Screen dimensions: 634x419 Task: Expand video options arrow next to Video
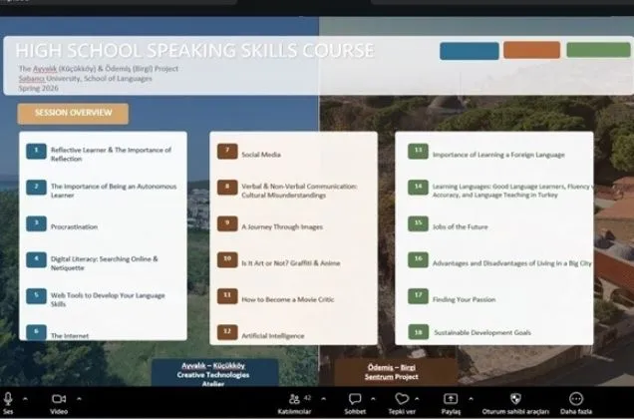click(80, 399)
